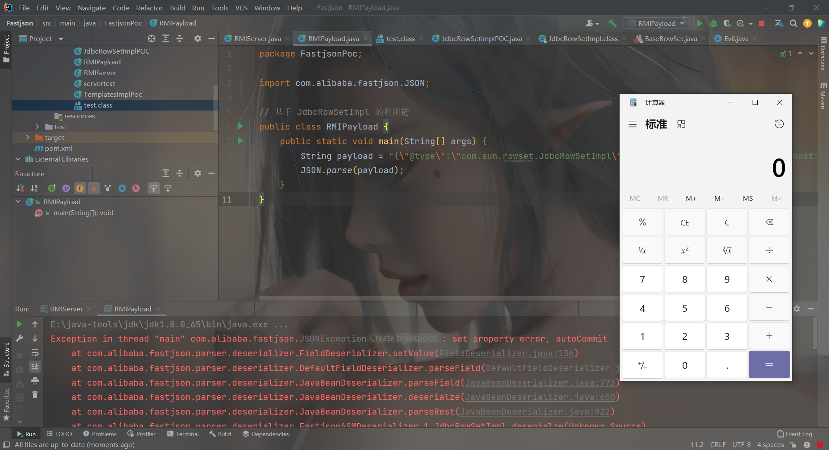Open the calculator hamburger navigation menu
This screenshot has height=450, width=829.
[633, 124]
